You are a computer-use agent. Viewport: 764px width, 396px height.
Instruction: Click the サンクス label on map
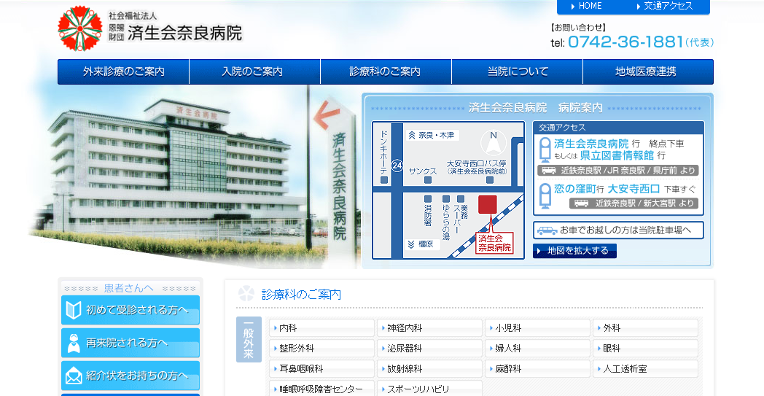tap(423, 171)
